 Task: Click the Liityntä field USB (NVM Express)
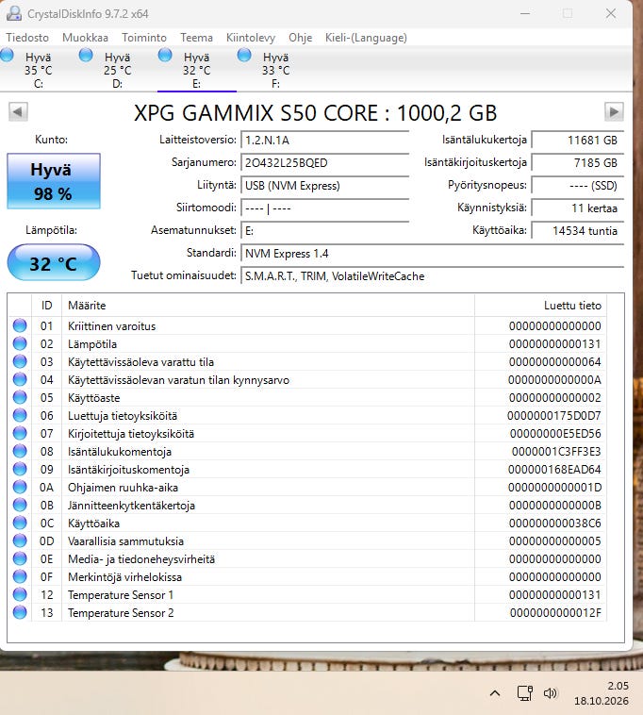coord(324,186)
